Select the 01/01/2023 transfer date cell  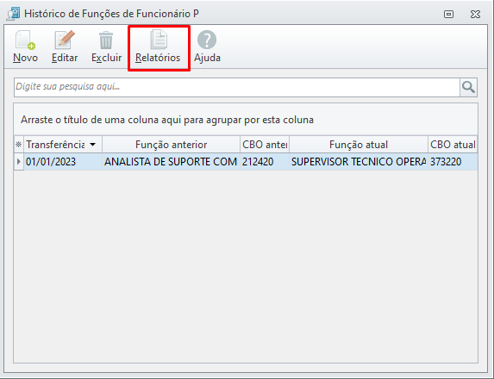coord(63,161)
